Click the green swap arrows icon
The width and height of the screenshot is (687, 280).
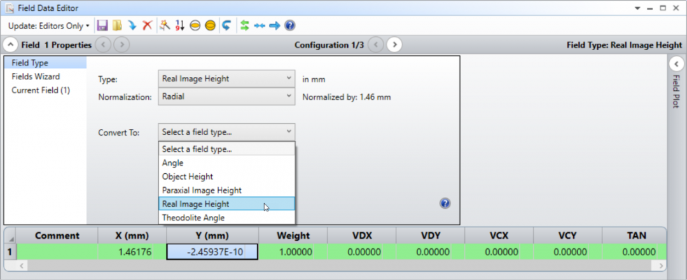tap(244, 26)
